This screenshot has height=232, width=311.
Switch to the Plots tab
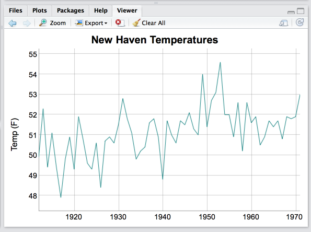40,10
